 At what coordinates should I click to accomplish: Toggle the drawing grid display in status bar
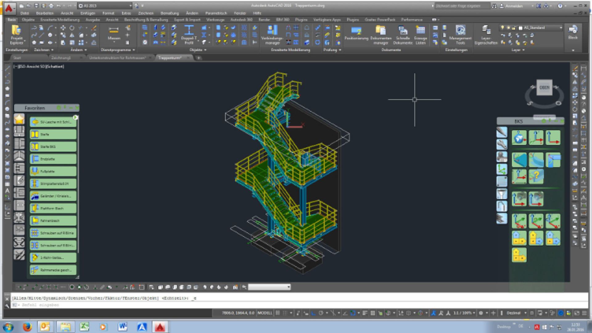[277, 313]
